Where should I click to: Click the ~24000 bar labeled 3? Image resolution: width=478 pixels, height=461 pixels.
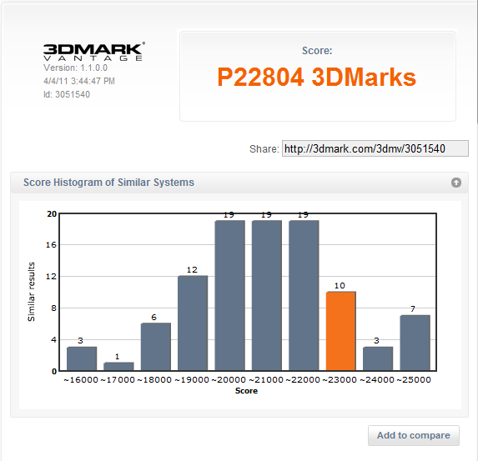pos(378,359)
